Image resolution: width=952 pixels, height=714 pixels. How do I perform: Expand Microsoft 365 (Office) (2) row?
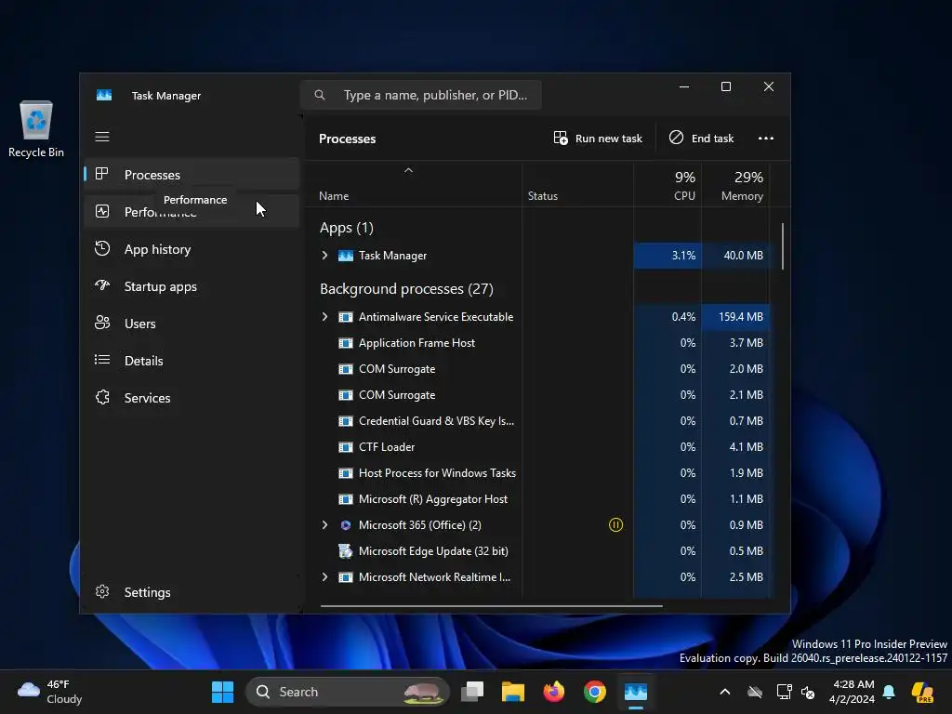pos(324,525)
